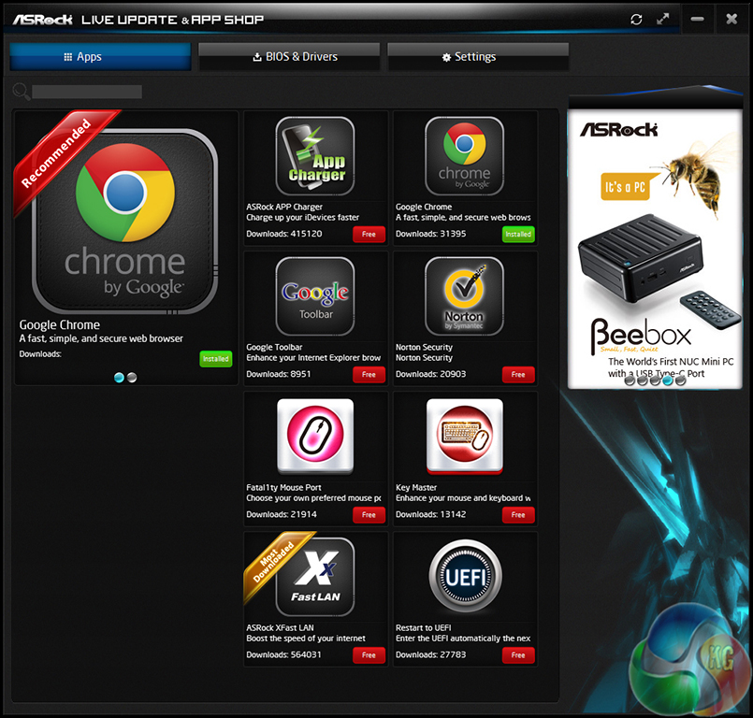The image size is (753, 718).
Task: Open the Norton Security app icon
Action: point(464,296)
